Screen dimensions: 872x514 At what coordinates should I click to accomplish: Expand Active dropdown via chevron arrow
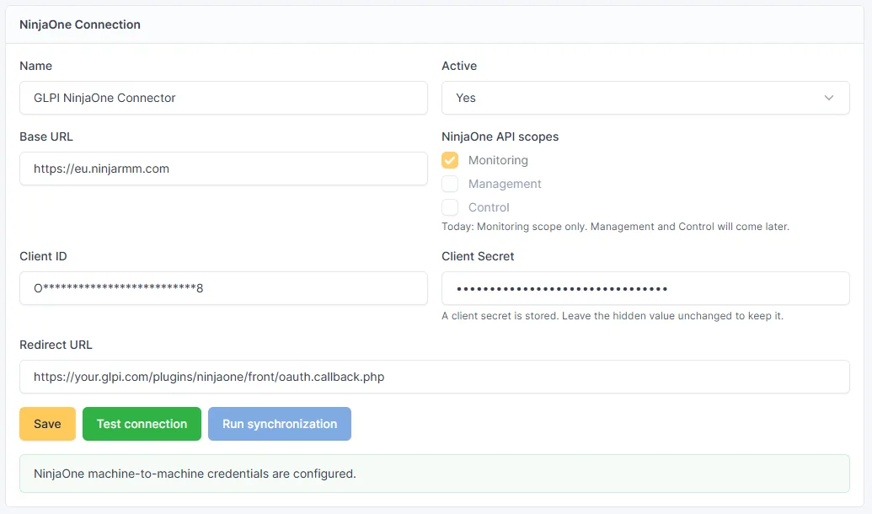829,98
